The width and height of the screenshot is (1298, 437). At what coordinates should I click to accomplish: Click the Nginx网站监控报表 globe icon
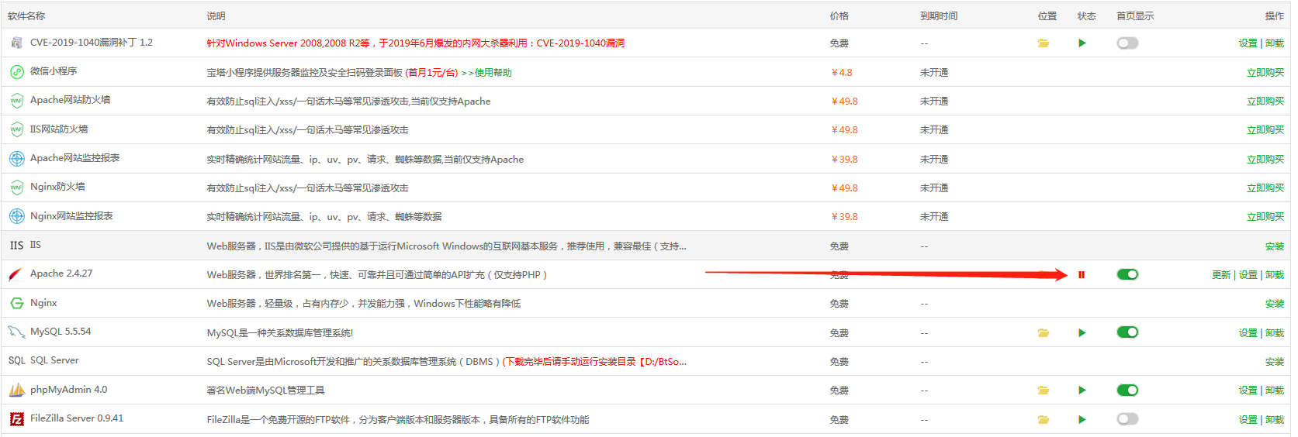[16, 216]
